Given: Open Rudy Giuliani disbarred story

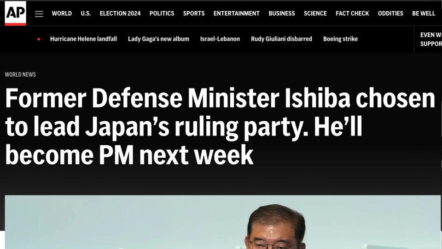Looking at the screenshot, I should [x=281, y=39].
